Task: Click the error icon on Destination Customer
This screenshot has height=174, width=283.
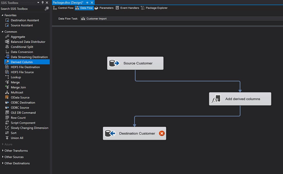Action: (162, 133)
